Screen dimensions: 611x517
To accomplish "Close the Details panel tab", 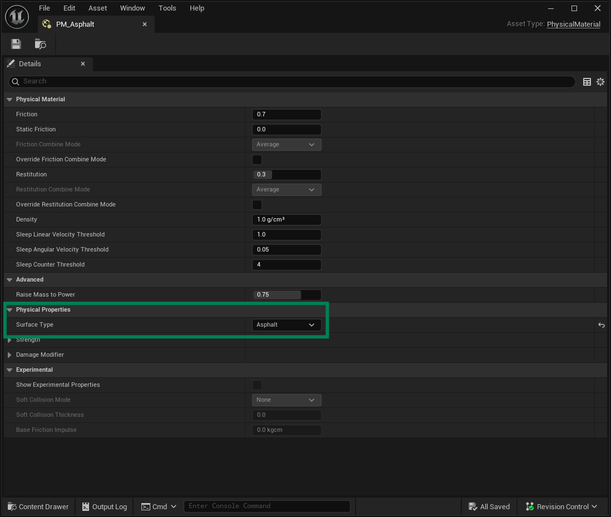I will (x=83, y=64).
